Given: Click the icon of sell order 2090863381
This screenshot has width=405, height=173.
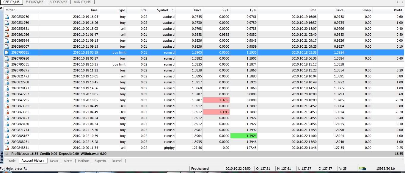Looking at the screenshot, I should (x=7, y=112).
